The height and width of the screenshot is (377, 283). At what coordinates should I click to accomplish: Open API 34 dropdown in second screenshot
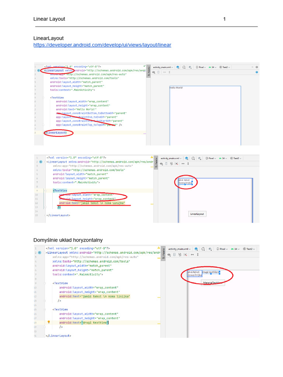click(x=223, y=158)
